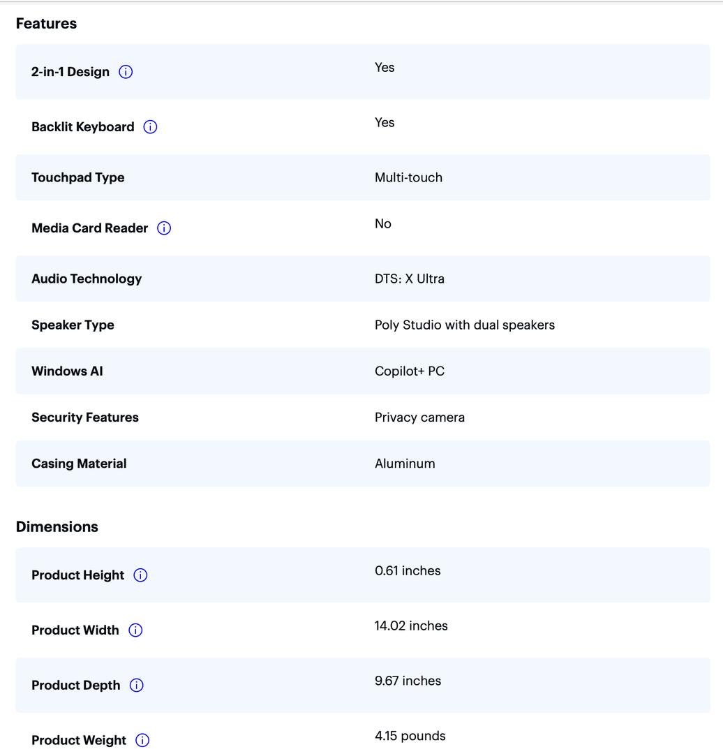Select the Audio Technology row label
Screen dimensions: 723x754
(87, 279)
